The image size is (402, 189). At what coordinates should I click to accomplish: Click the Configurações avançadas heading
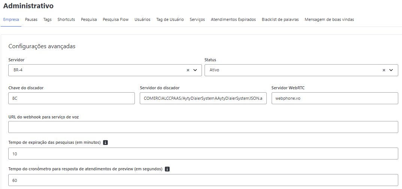(x=42, y=46)
